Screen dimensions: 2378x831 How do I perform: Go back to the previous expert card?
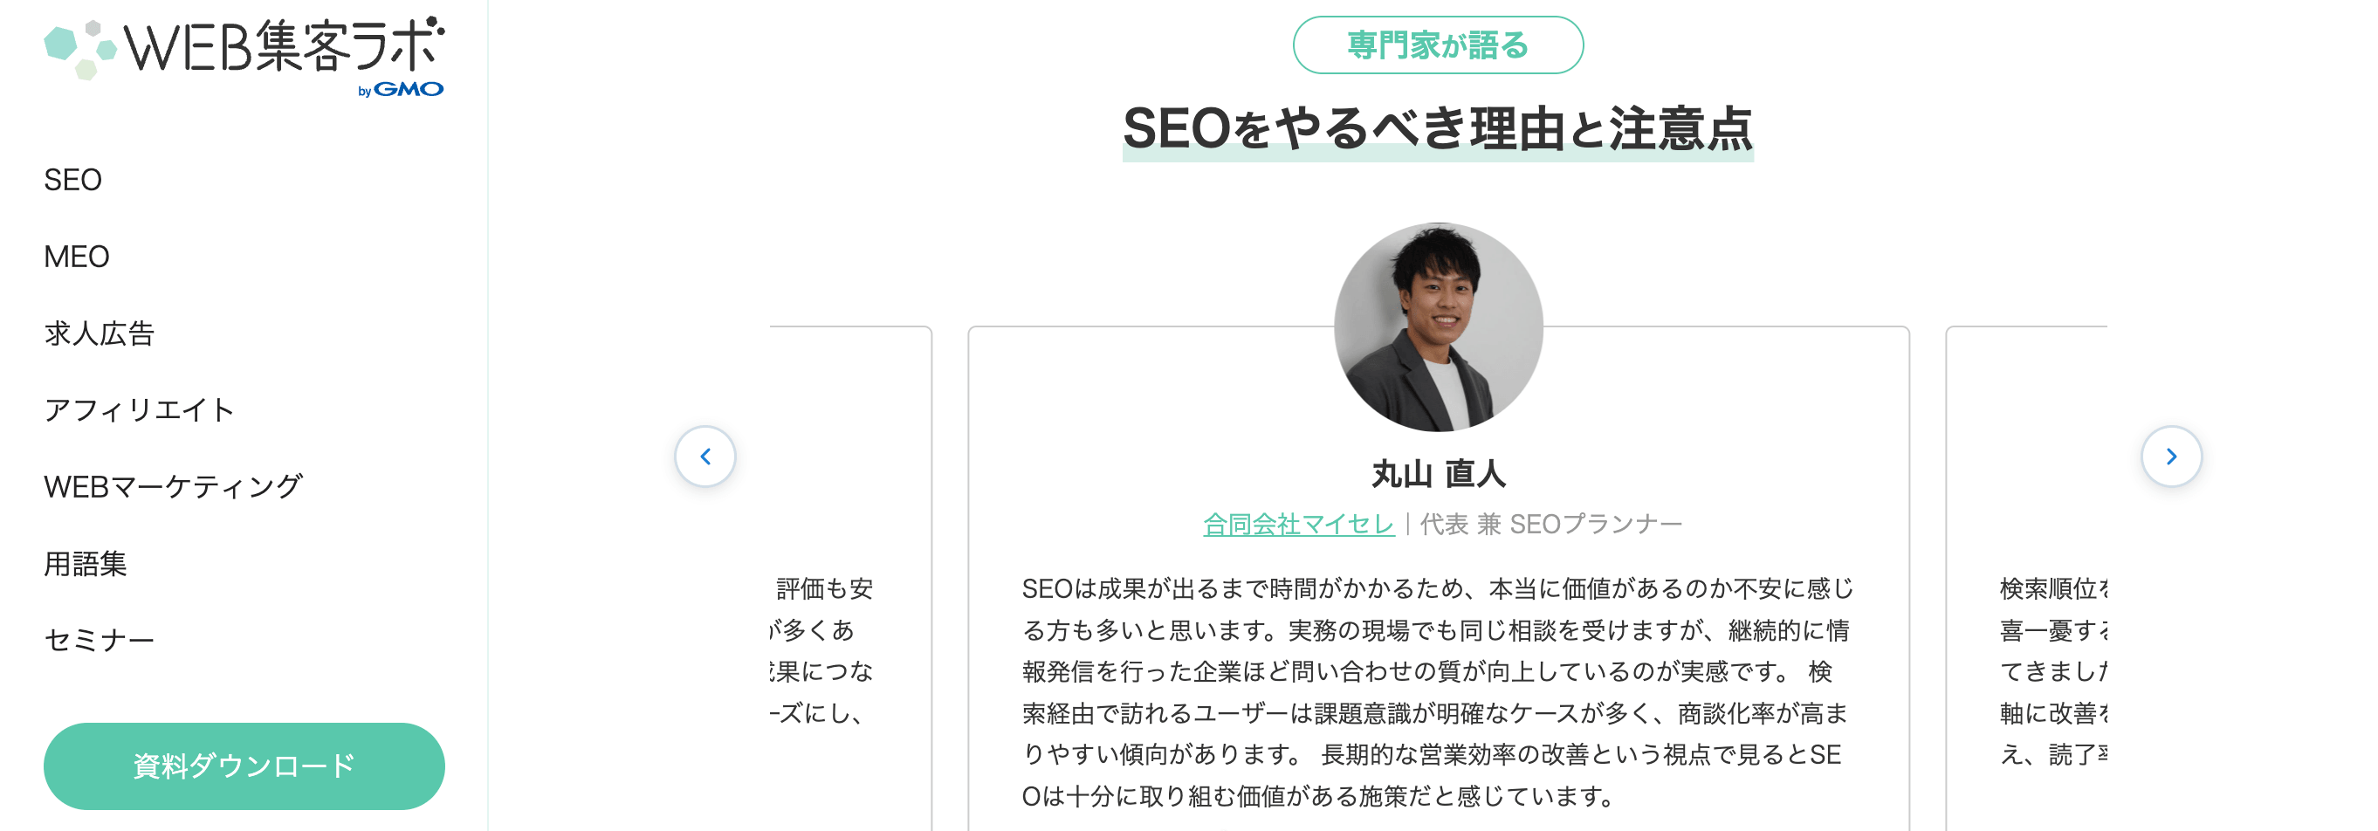tap(705, 457)
